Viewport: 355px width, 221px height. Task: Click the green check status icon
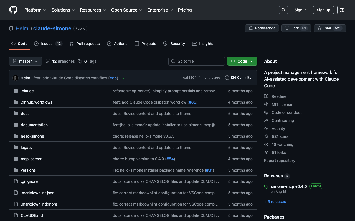tap(124, 78)
